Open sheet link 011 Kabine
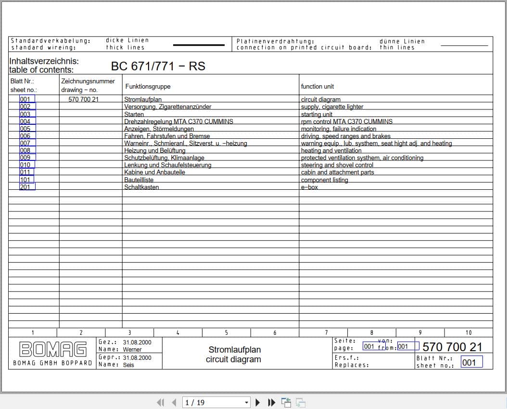Viewport: 507px width, 409px height. 27,172
